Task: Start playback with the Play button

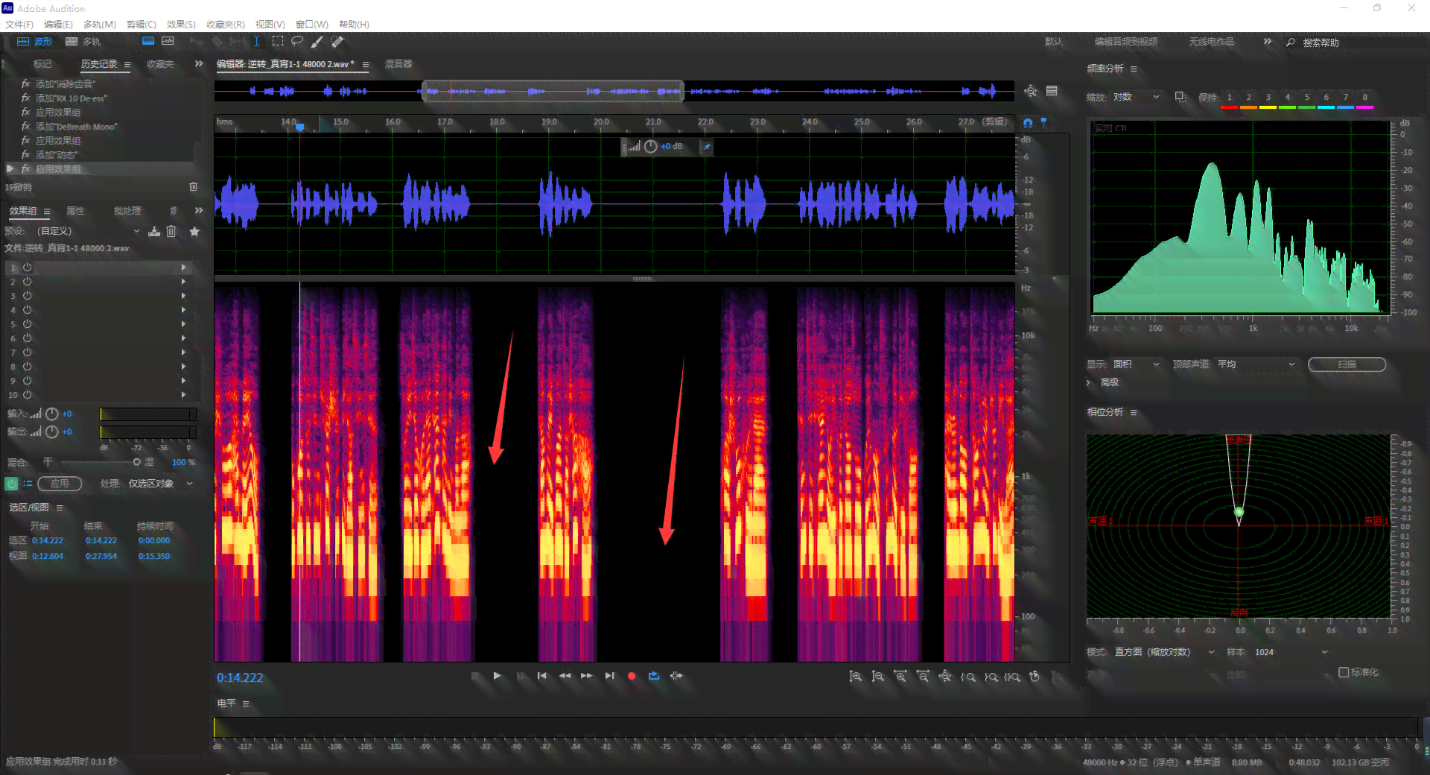Action: [x=498, y=676]
